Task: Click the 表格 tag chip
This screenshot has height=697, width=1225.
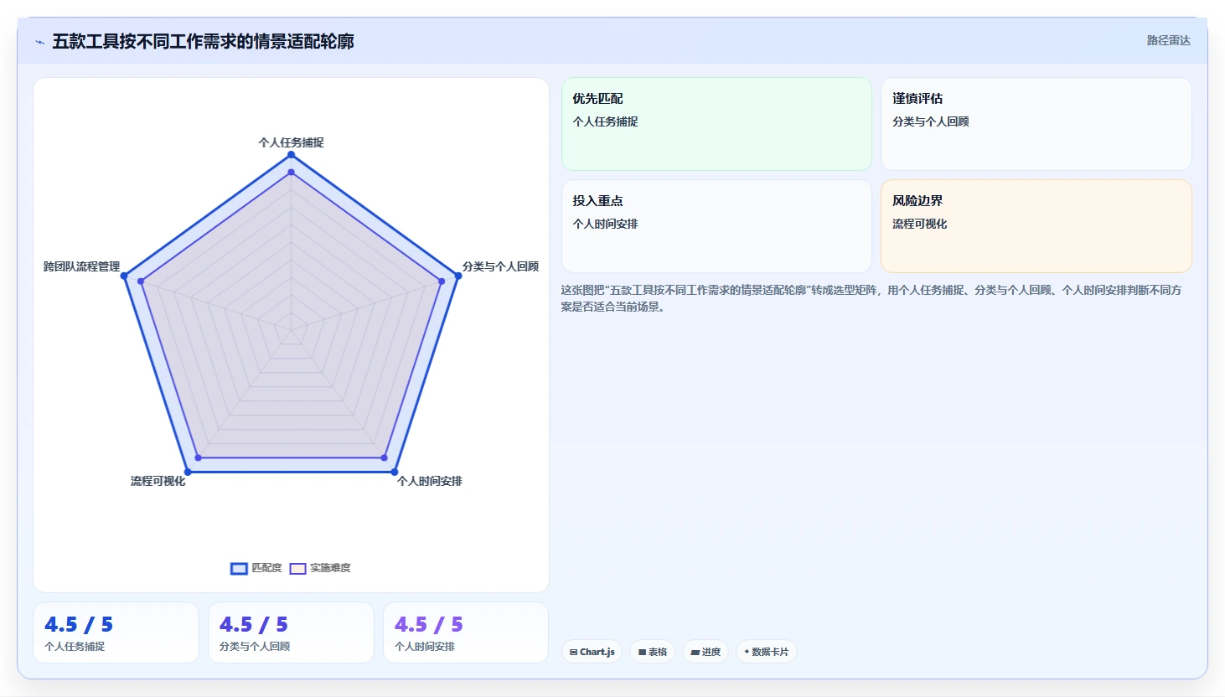Action: (652, 652)
